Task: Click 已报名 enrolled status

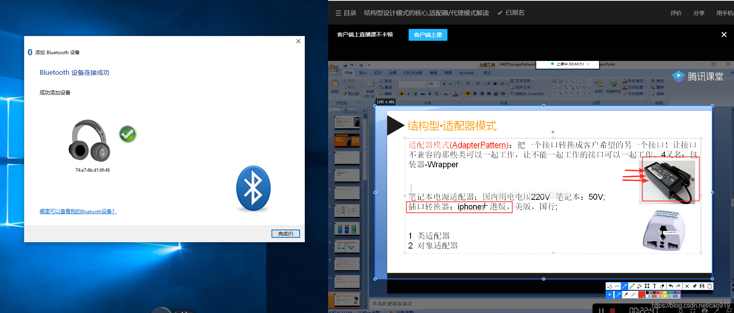Action: click(x=511, y=13)
